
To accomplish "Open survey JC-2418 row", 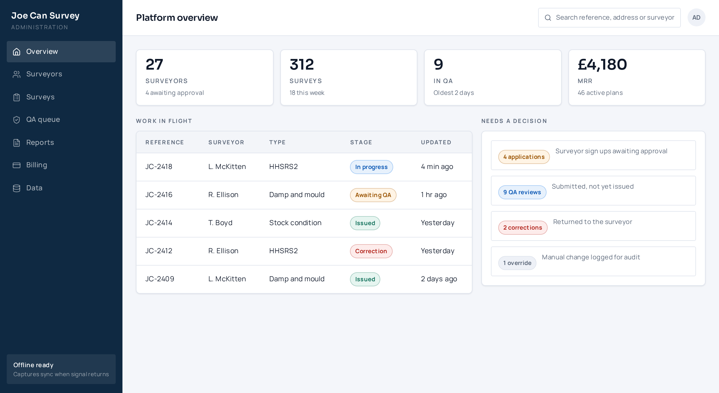I will [304, 167].
